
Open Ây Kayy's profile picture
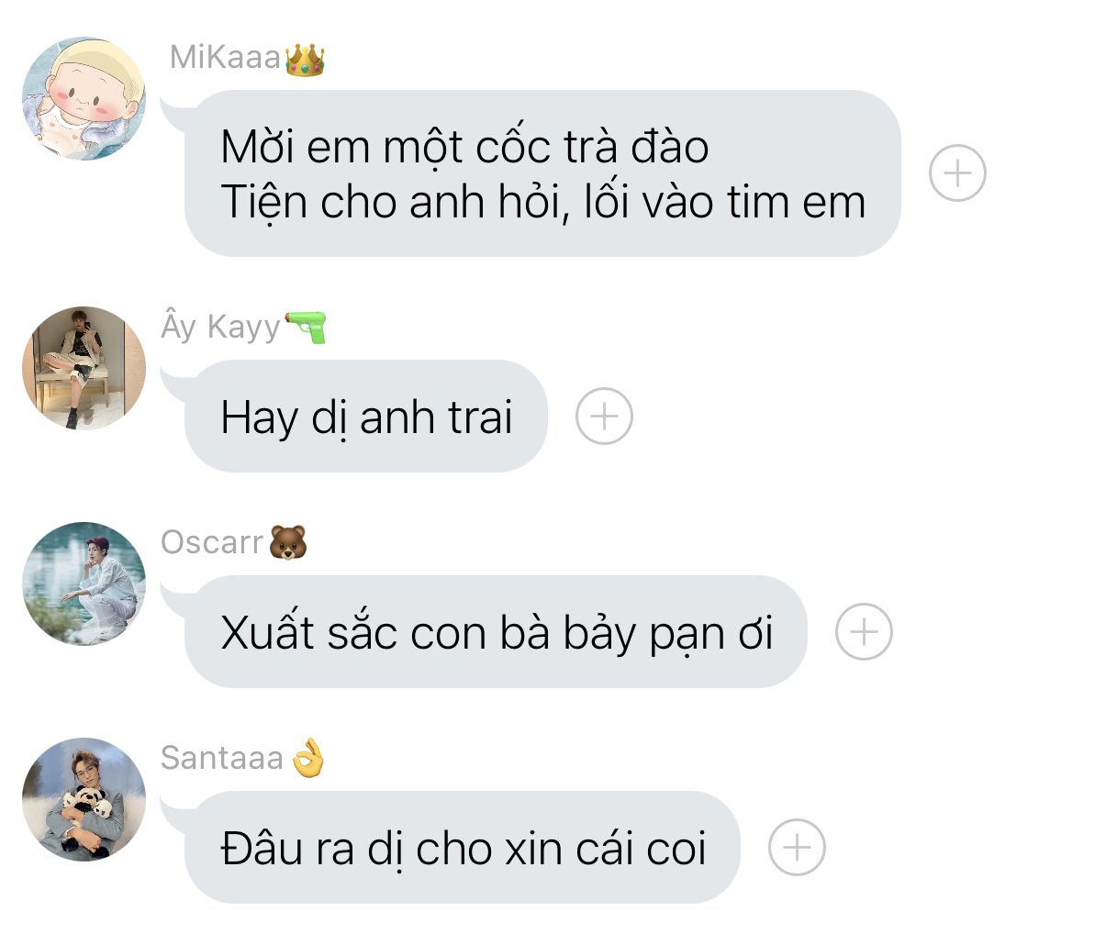[x=84, y=368]
